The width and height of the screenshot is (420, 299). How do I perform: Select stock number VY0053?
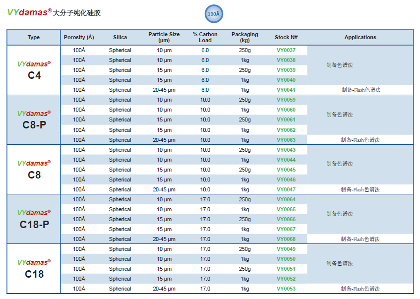[286, 289]
